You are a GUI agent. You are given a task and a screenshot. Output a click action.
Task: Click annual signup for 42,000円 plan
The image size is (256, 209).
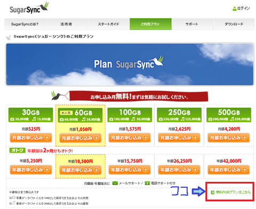(x=229, y=170)
